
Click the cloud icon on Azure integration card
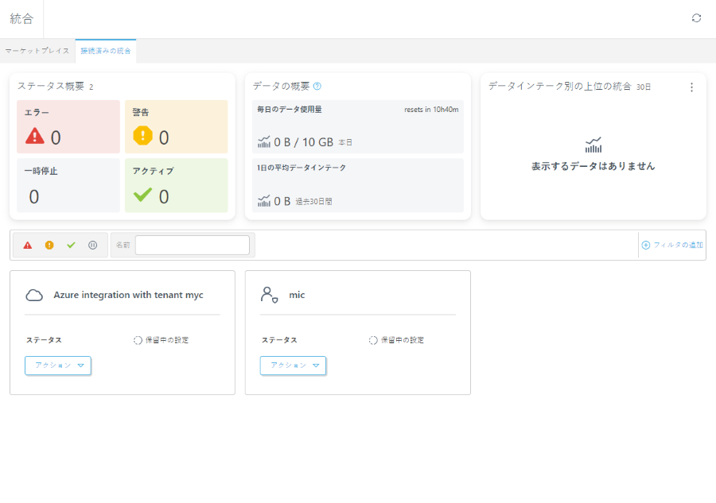[x=34, y=295]
